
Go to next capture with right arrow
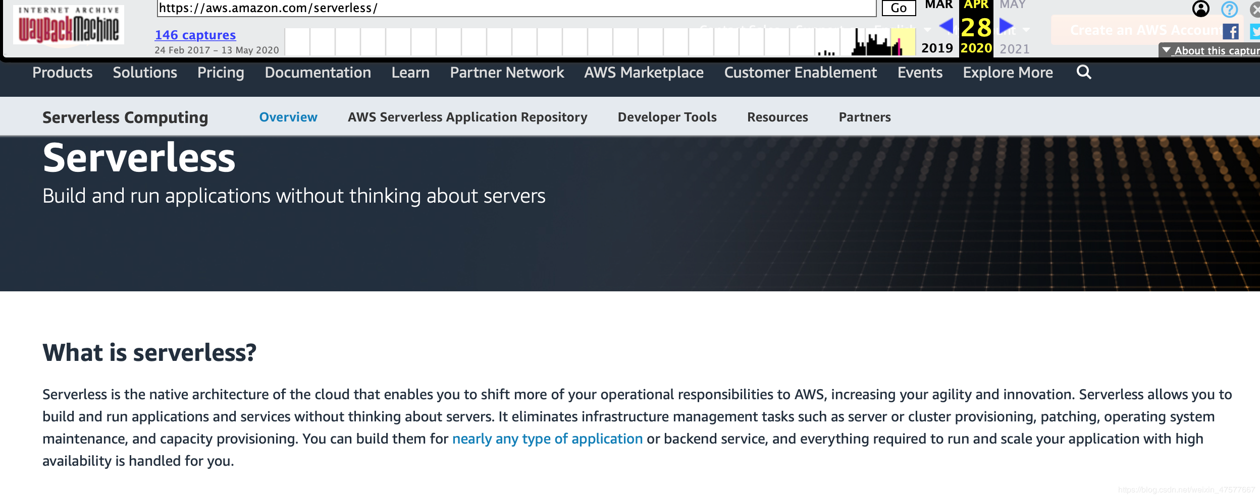1006,26
